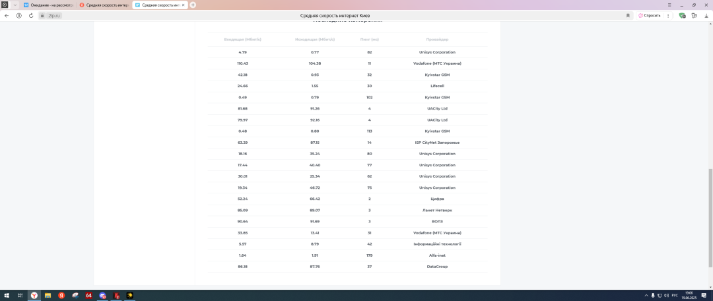Select the active 2ip 'Средняя скорость' tab
The height and width of the screenshot is (301, 713).
tap(160, 5)
